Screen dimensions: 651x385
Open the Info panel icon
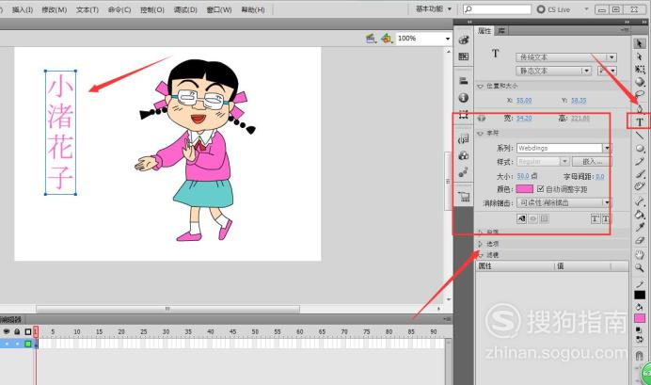[x=464, y=98]
